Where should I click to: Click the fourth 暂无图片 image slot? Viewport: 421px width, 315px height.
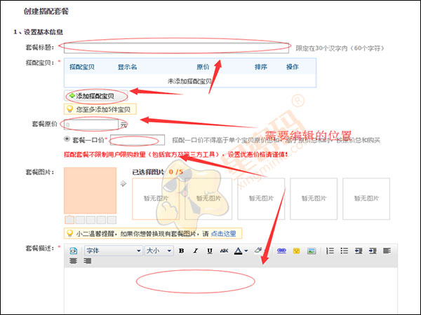[314, 199]
